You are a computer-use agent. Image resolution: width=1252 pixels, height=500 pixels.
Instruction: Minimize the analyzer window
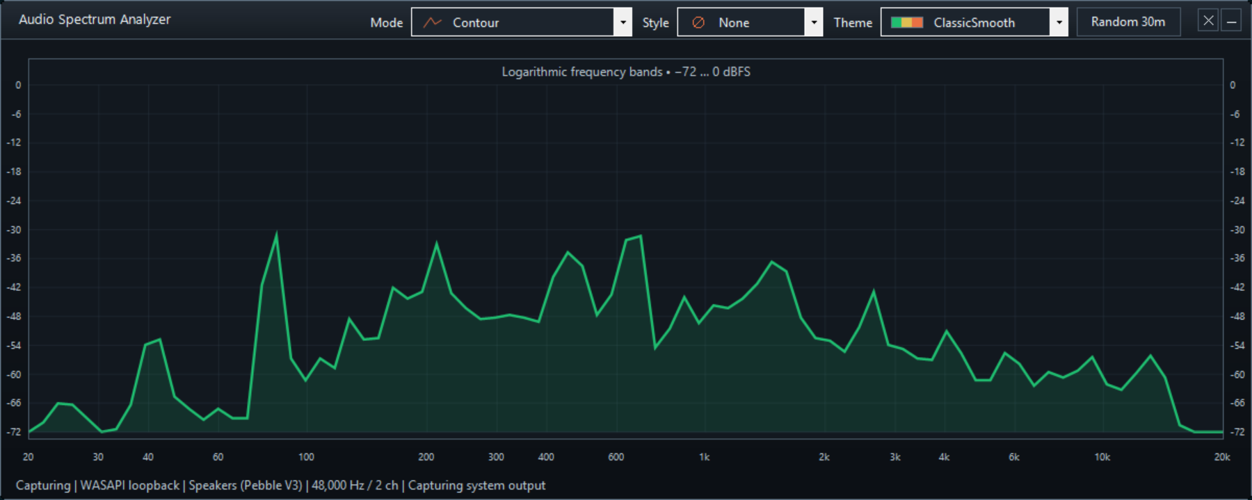(x=1231, y=21)
